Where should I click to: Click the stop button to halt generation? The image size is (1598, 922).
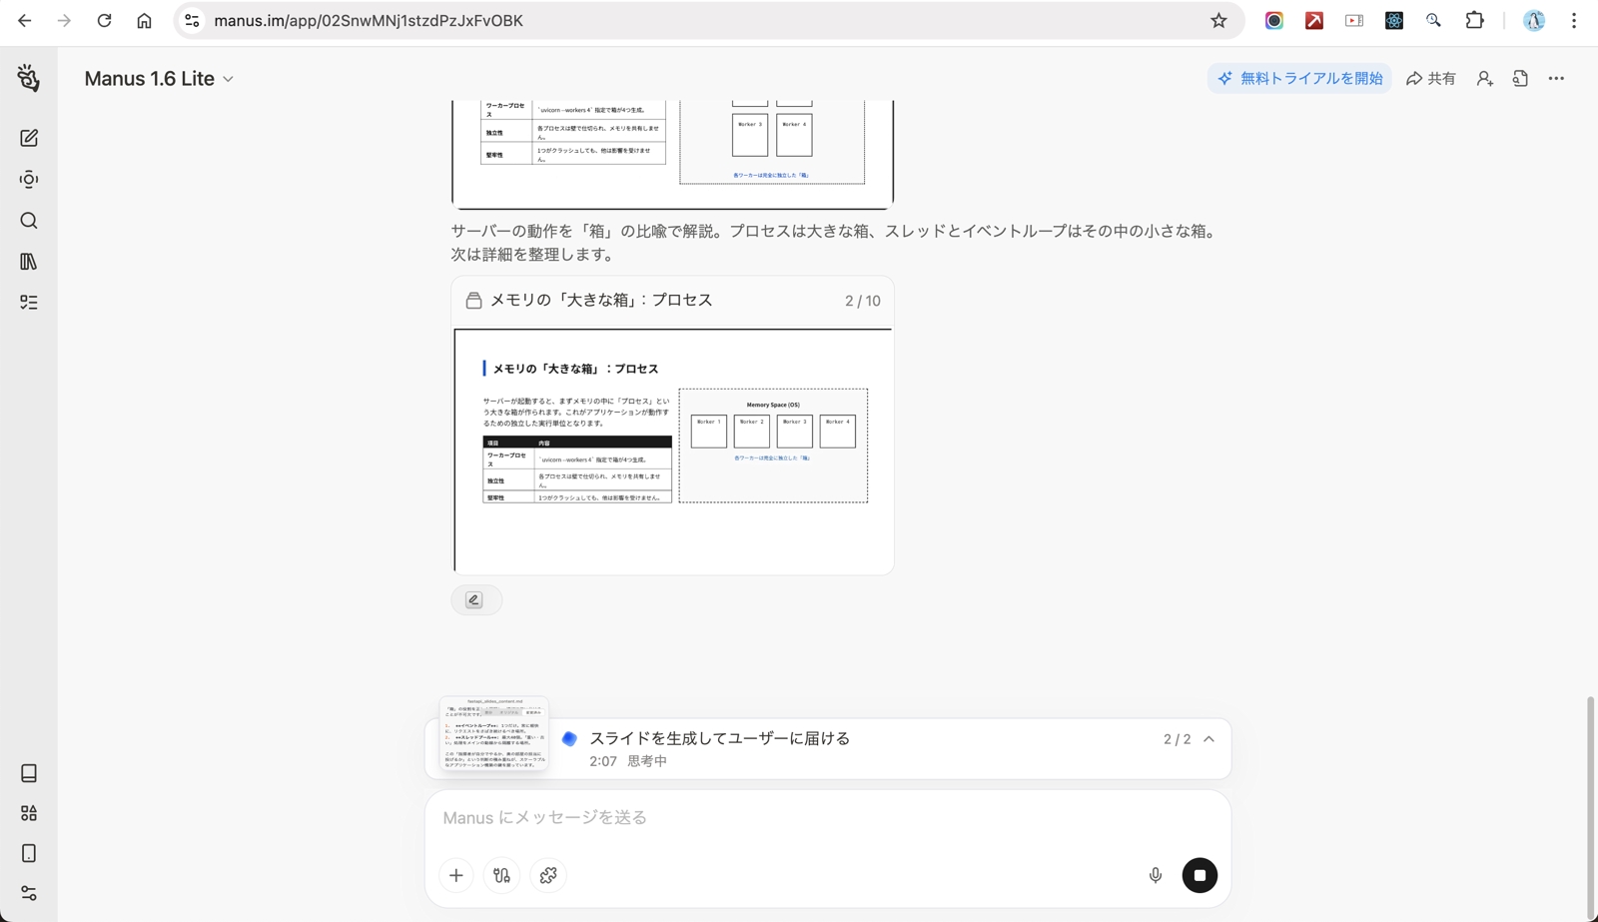pyautogui.click(x=1199, y=875)
